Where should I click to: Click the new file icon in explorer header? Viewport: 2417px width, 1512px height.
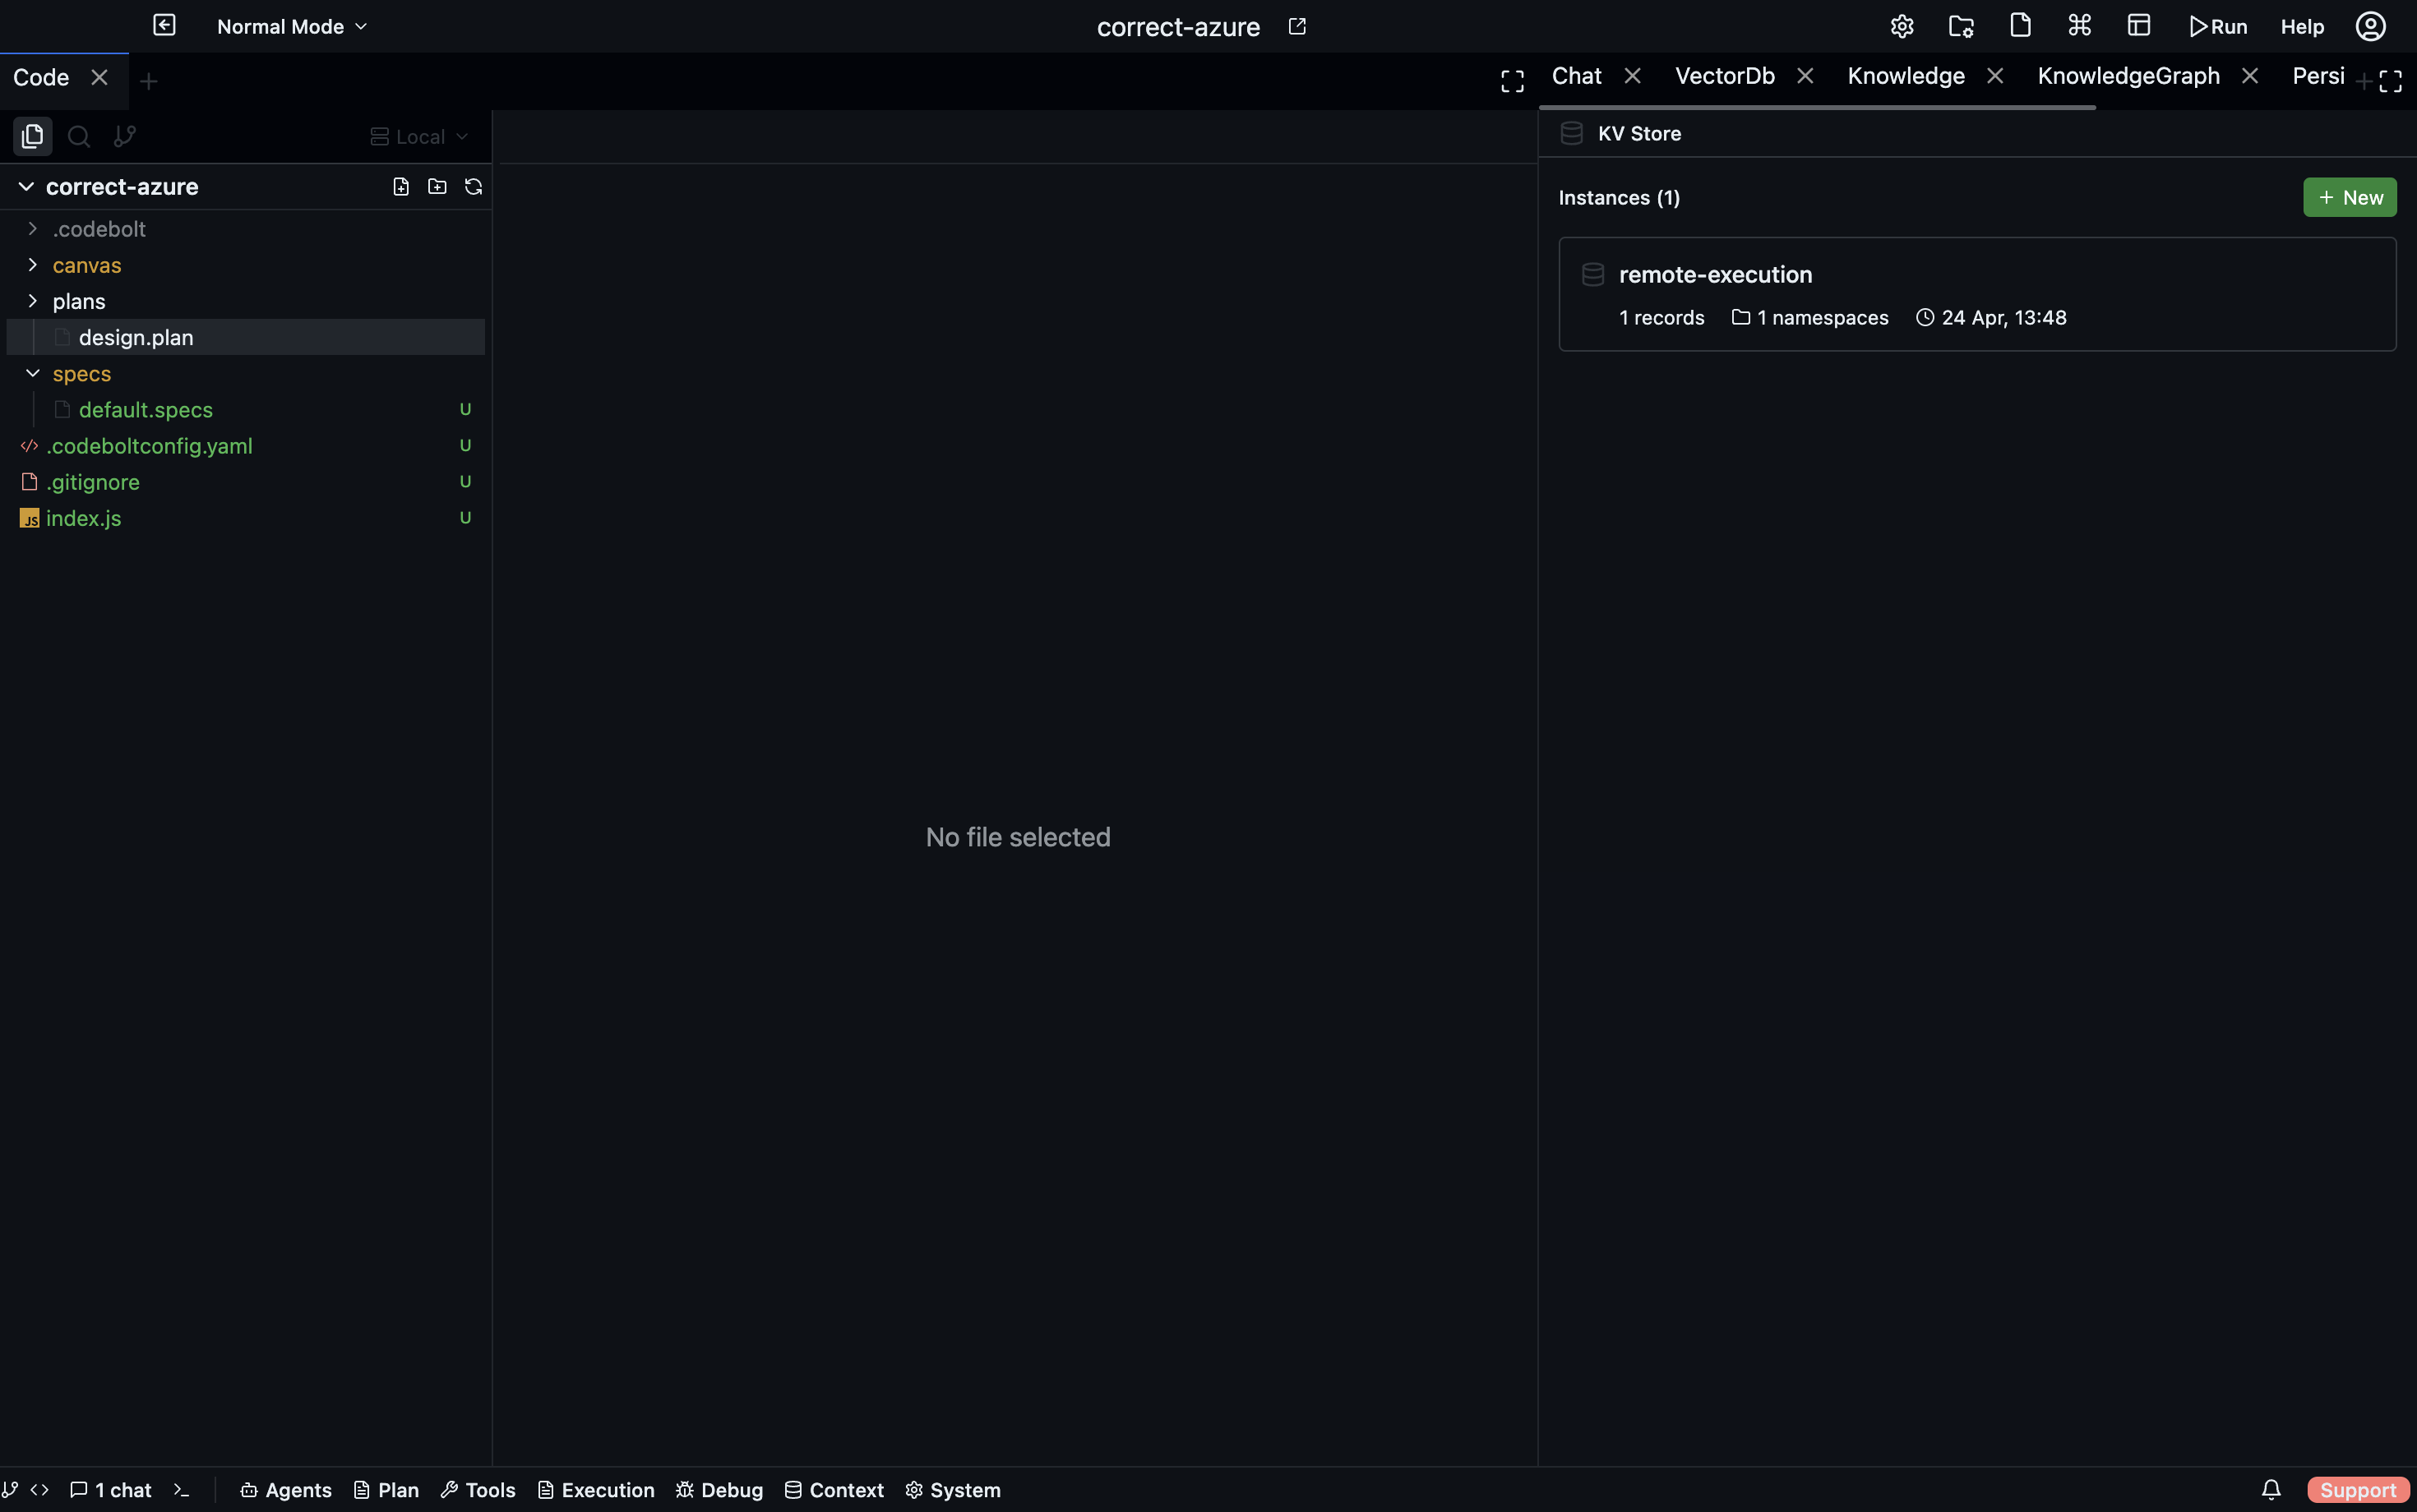[401, 187]
